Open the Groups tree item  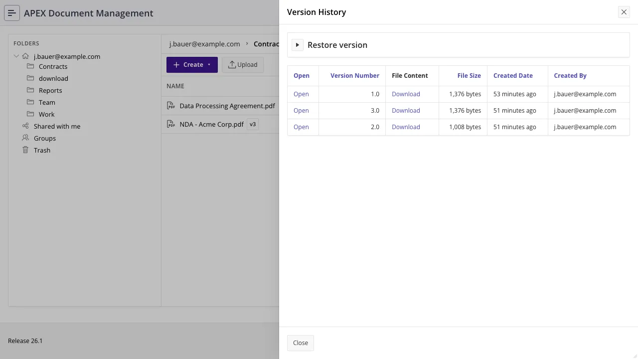(45, 138)
